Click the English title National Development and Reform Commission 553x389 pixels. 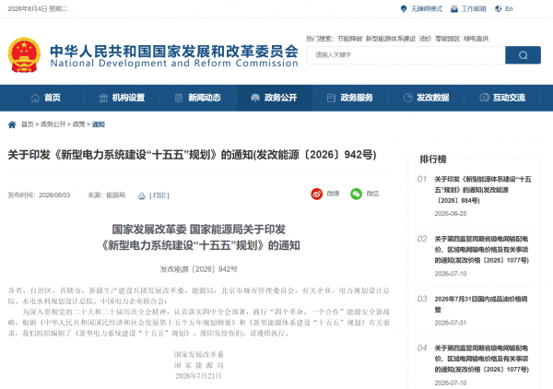pos(174,63)
